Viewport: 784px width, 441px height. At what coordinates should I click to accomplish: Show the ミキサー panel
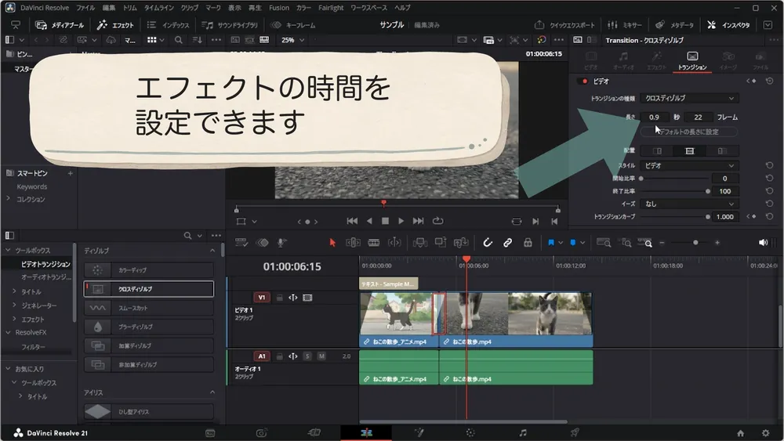(x=625, y=25)
